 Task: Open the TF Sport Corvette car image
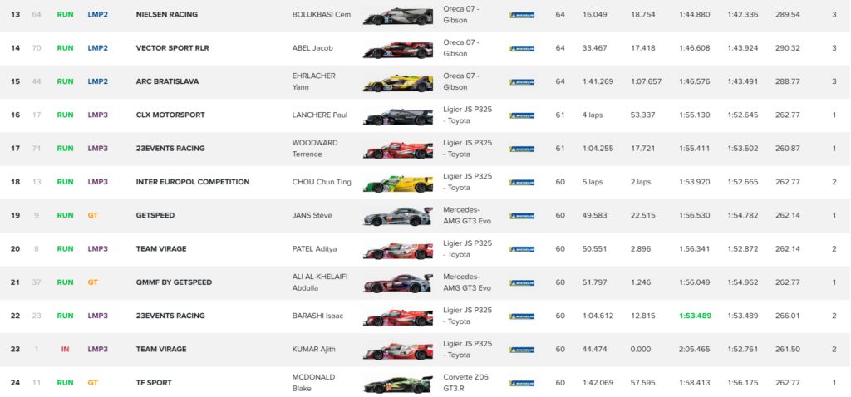tap(398, 383)
